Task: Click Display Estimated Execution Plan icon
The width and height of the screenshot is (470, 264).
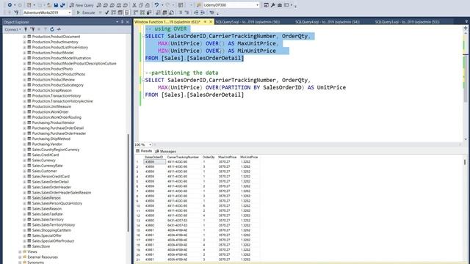Action: click(114, 12)
